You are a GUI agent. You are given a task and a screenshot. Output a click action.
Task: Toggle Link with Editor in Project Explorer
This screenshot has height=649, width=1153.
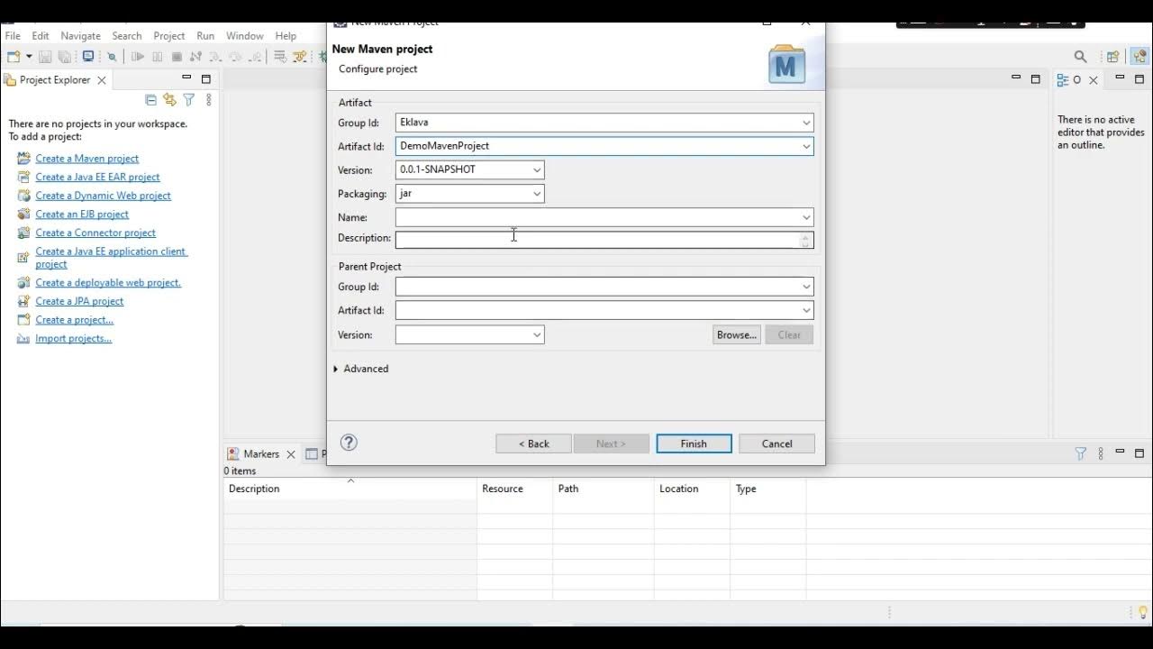pyautogui.click(x=169, y=100)
